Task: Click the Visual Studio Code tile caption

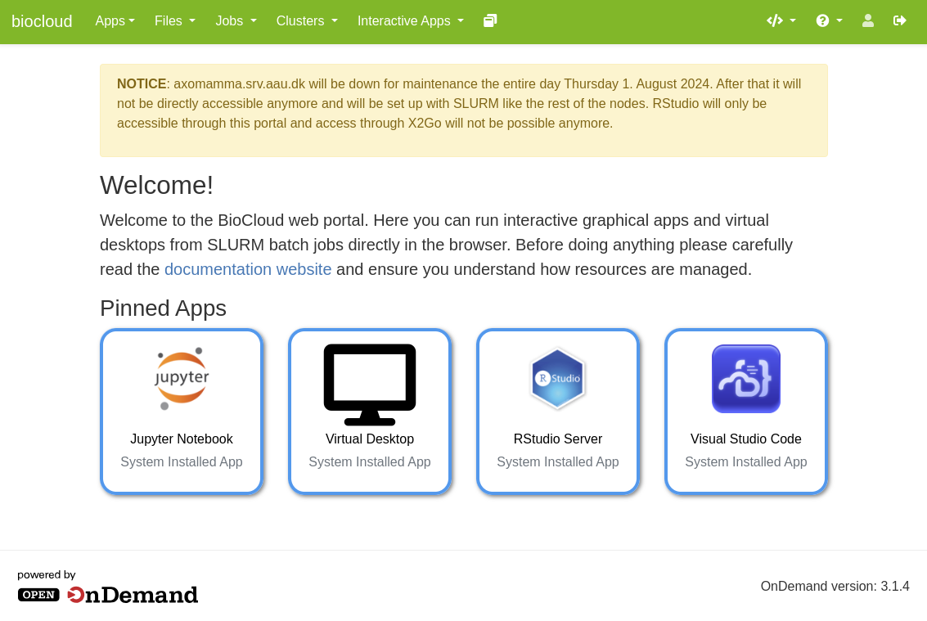Action: (746, 439)
